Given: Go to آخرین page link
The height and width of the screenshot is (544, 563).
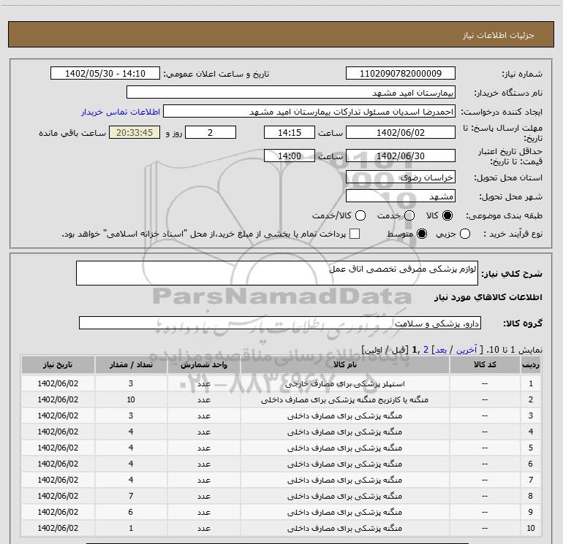Looking at the screenshot, I should click(466, 350).
